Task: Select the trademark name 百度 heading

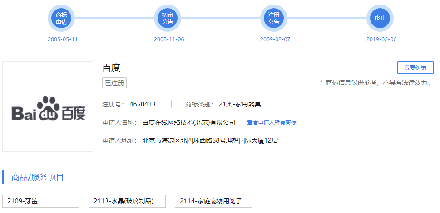Action: click(x=111, y=68)
